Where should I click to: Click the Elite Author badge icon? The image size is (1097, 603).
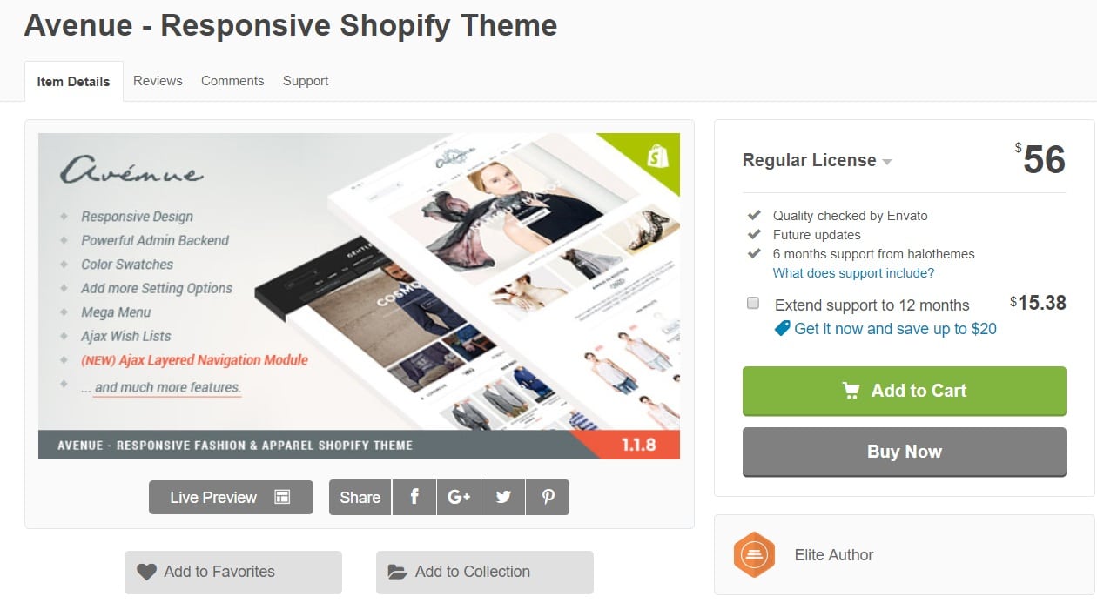coord(754,554)
